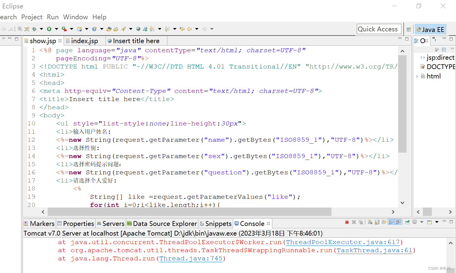Open the Snippets tab
456x273 pixels.
coord(216,224)
